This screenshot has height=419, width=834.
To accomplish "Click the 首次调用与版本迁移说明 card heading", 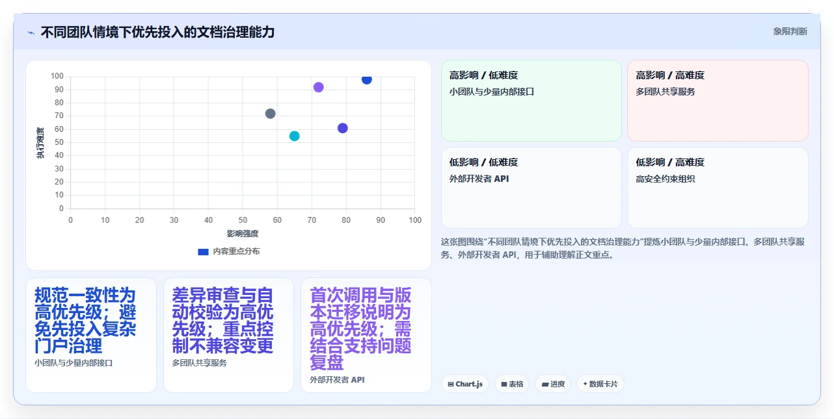I will click(361, 329).
